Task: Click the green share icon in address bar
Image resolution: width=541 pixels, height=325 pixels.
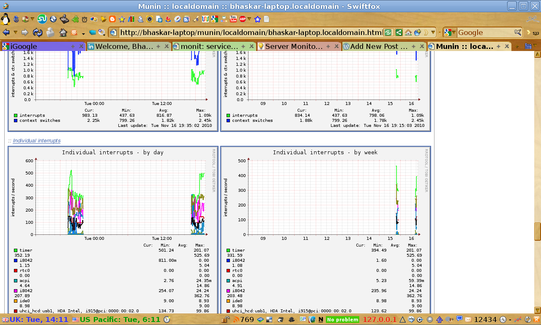Action: [399, 32]
